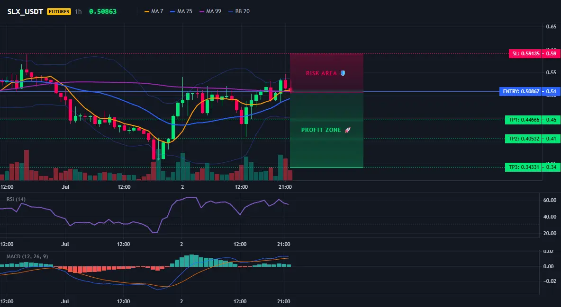
Task: Click the 60.00 RSI axis value
Action: (x=550, y=200)
